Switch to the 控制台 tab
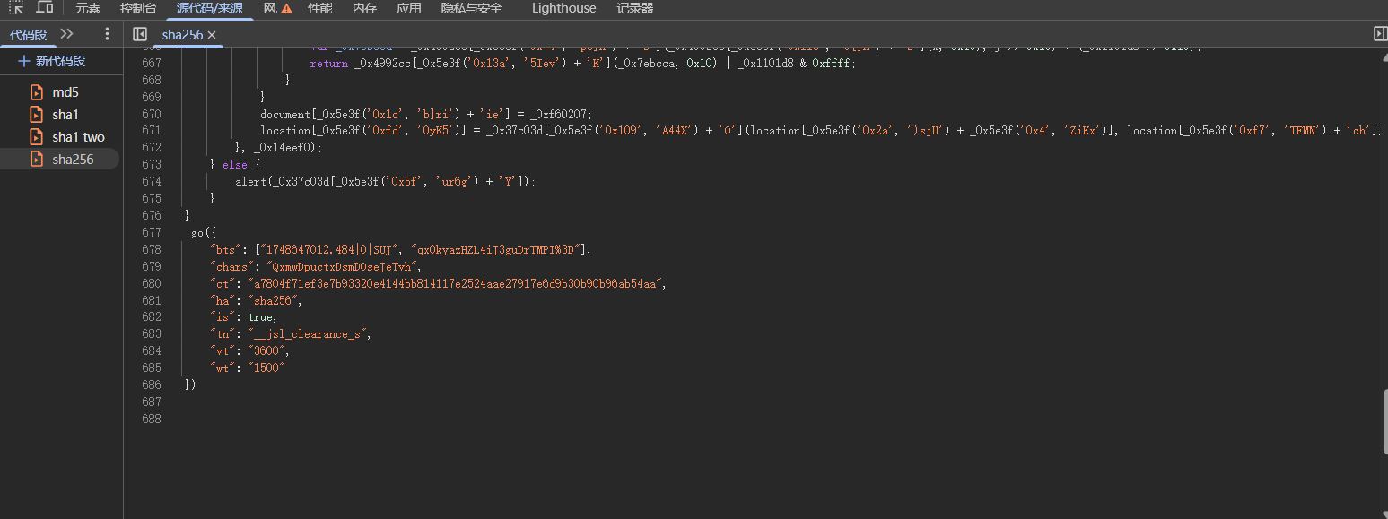The height and width of the screenshot is (519, 1388). click(x=138, y=8)
